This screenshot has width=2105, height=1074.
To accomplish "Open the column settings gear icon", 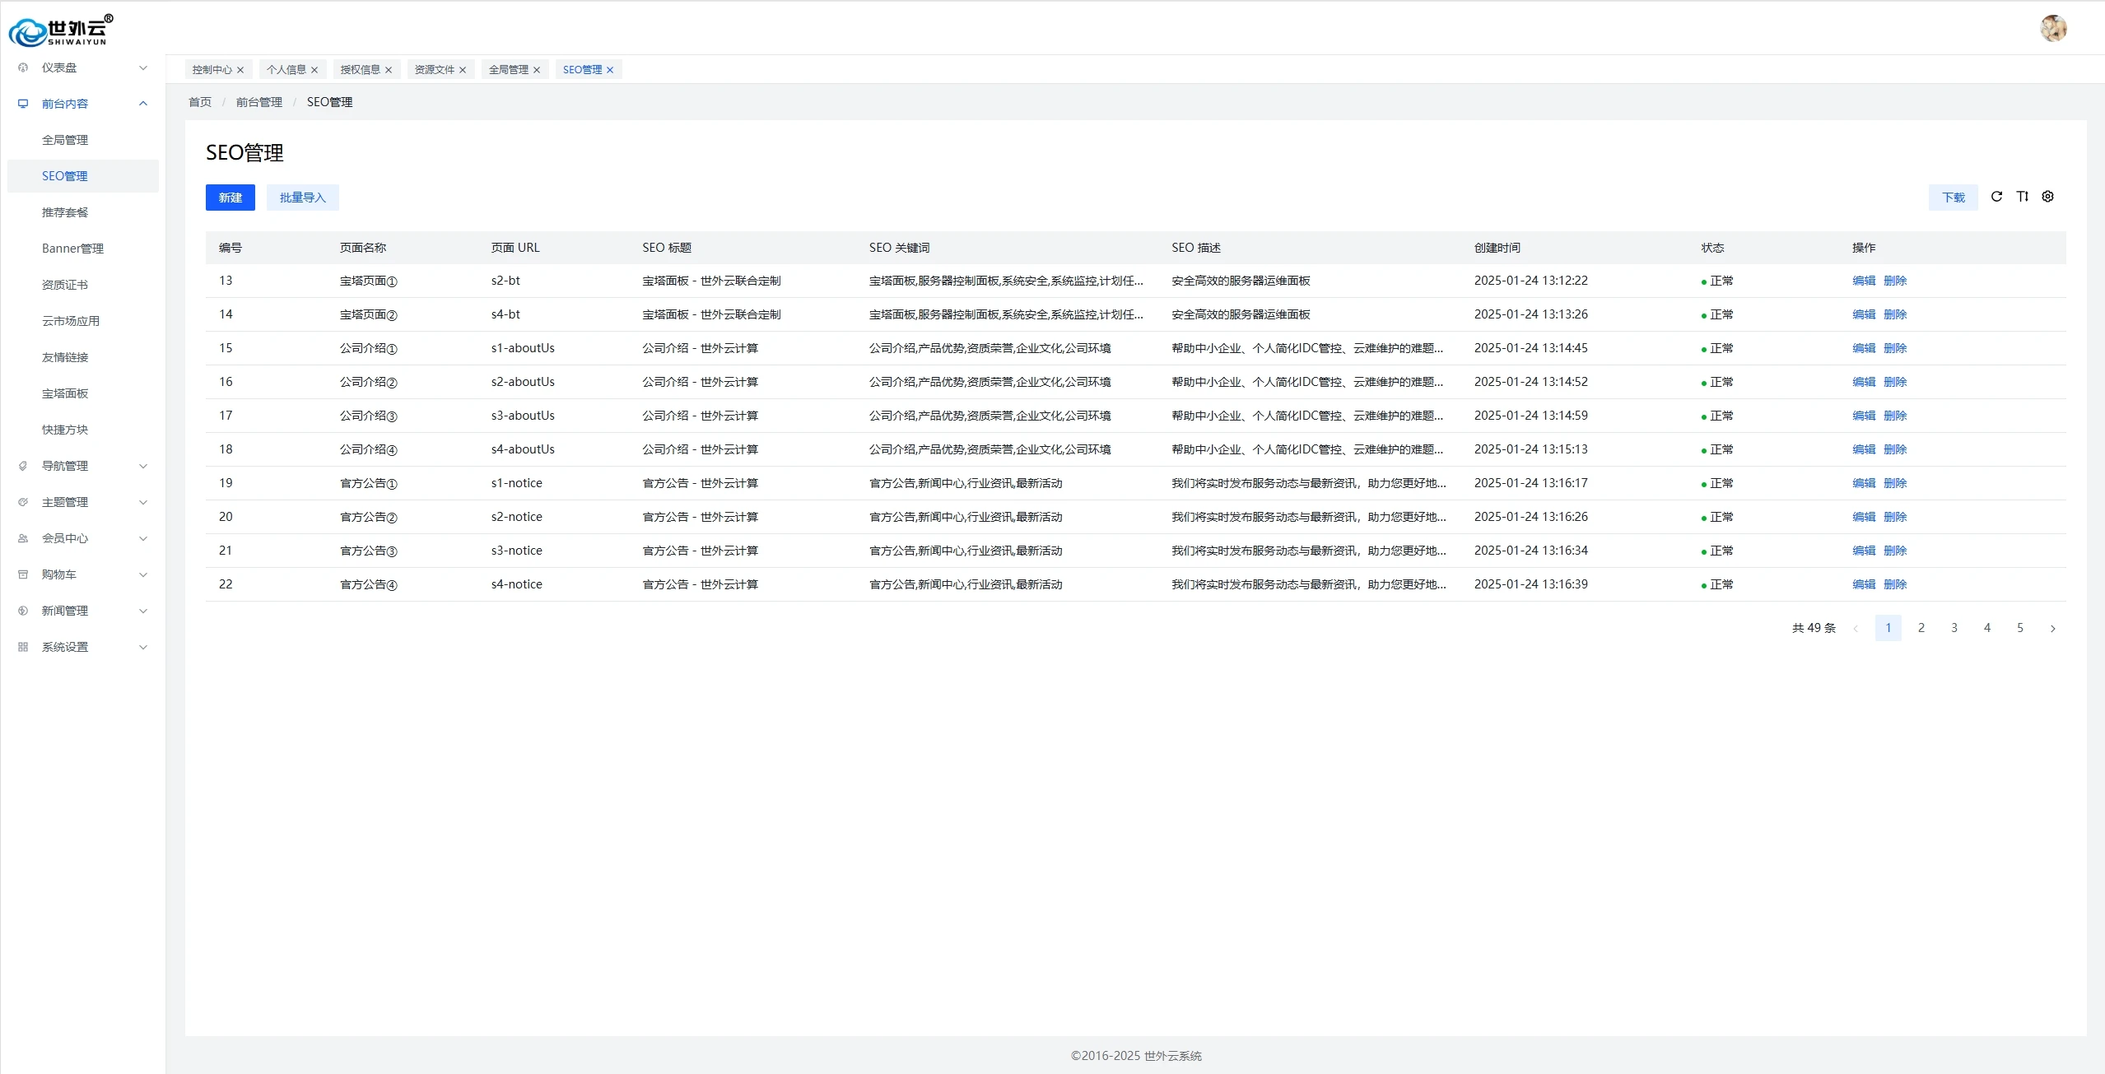I will [2047, 197].
